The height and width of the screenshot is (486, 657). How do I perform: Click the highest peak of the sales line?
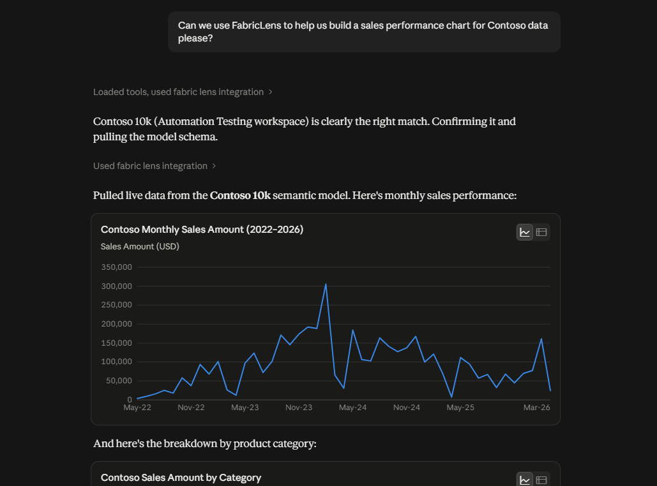326,284
